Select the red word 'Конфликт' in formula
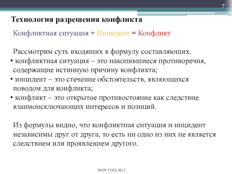Viewport: 232px width, 174px height. coord(154,33)
